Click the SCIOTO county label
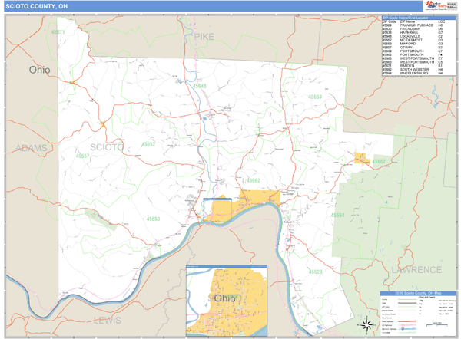This screenshot has height=339, width=461. 107,146
